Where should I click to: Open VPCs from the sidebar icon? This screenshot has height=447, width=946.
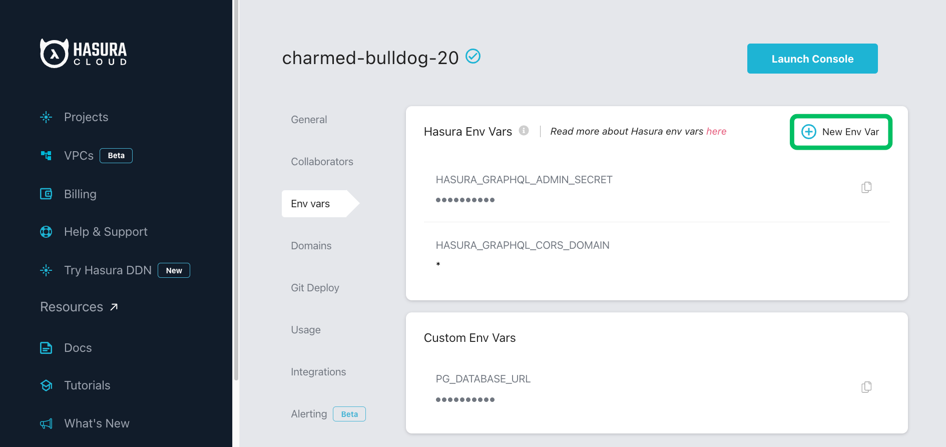(46, 155)
